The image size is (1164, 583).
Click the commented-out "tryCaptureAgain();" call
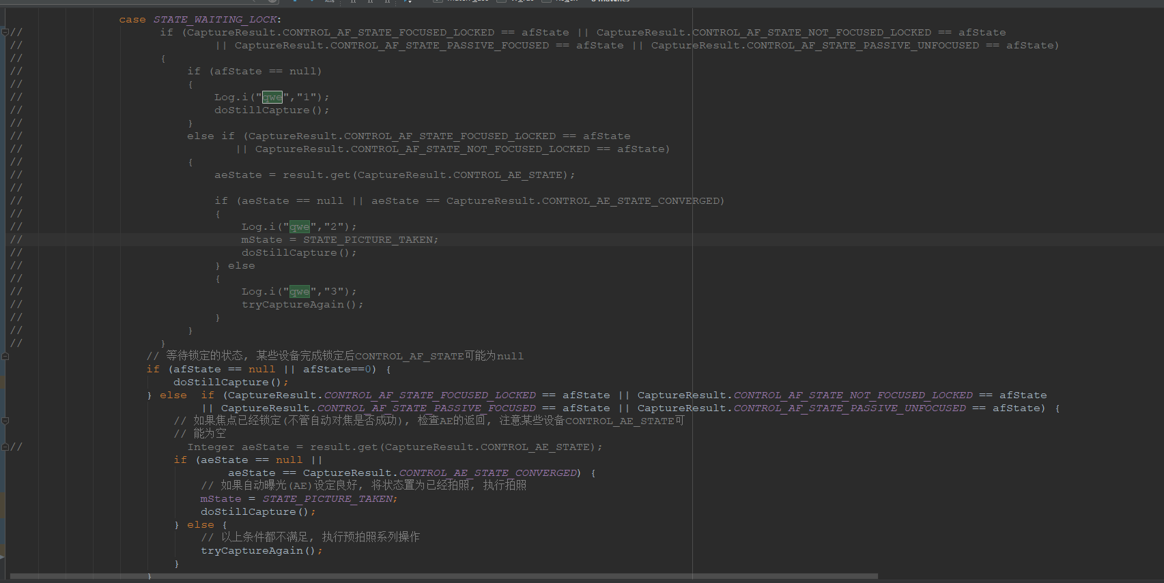point(302,305)
